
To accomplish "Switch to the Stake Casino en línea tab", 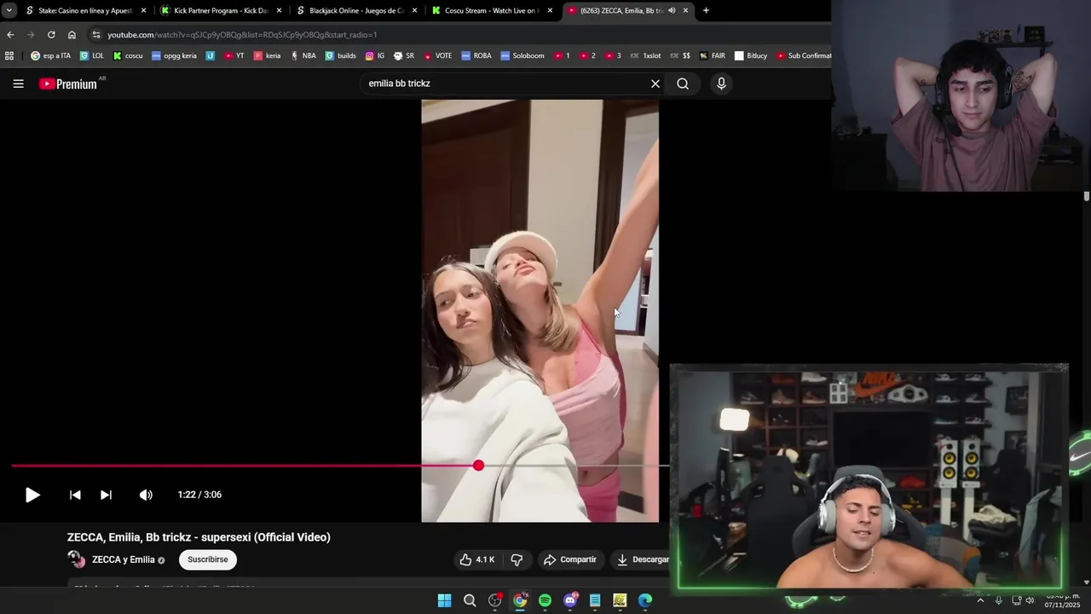I will point(85,10).
